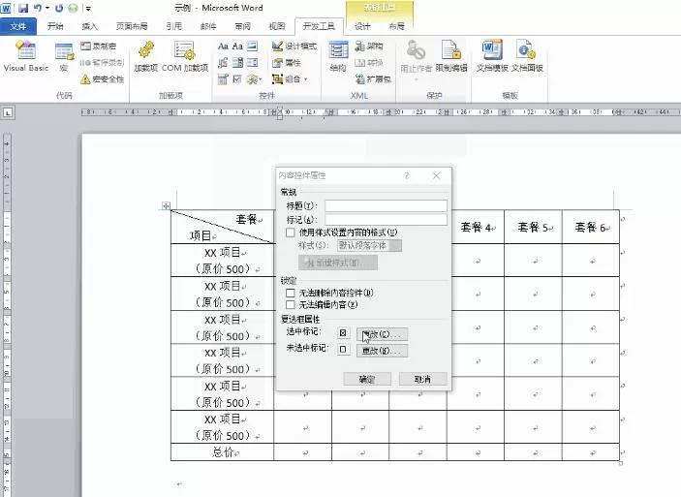Switch to 引用 references tab
This screenshot has height=497, width=681.
point(173,26)
